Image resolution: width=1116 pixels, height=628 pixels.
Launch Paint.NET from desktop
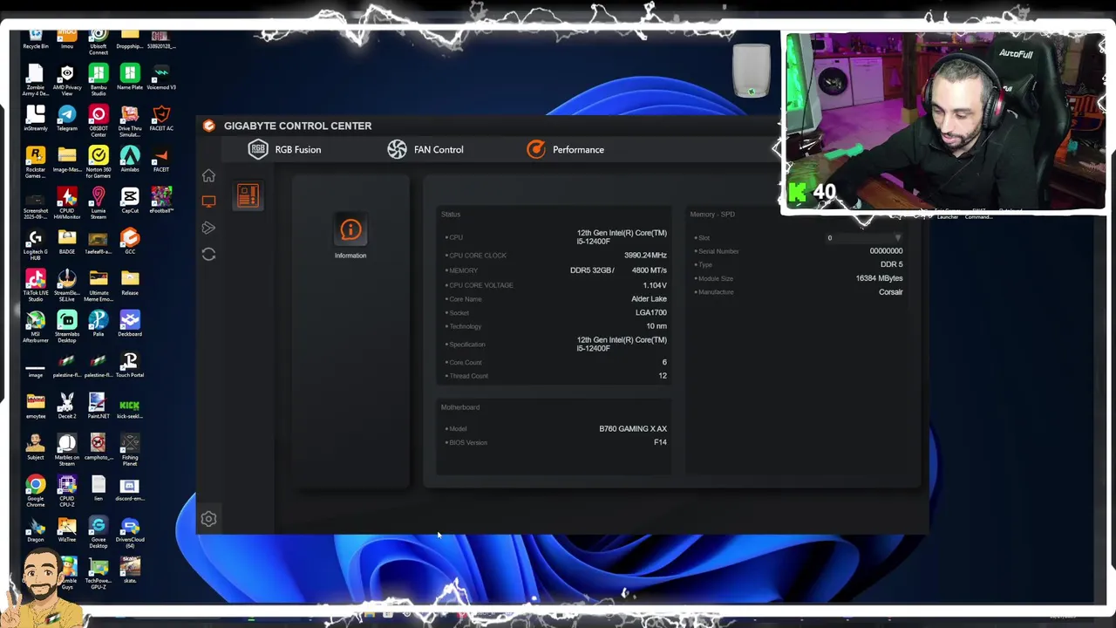pos(98,405)
